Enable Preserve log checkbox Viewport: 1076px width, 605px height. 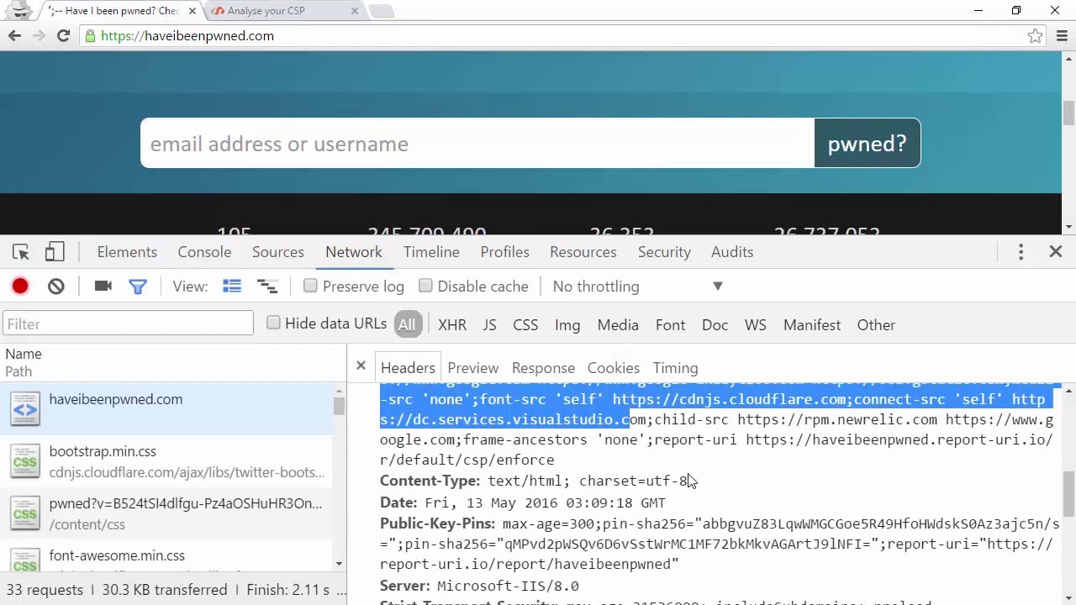click(x=310, y=286)
